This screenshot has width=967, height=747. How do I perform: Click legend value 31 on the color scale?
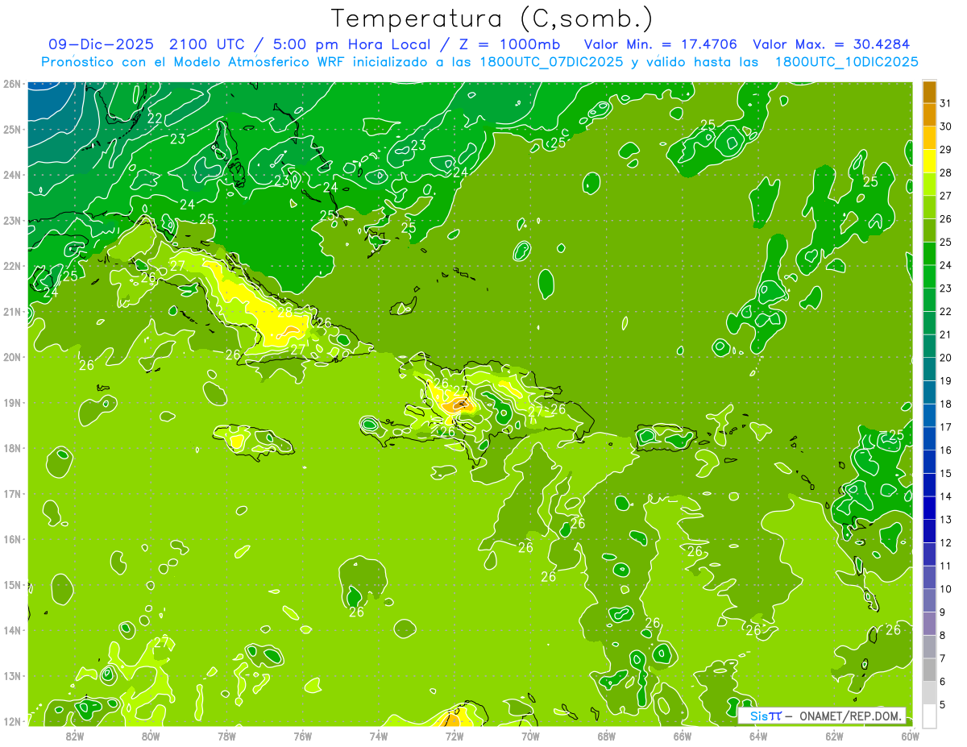946,103
